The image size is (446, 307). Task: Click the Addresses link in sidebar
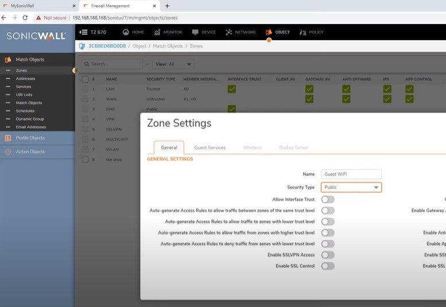click(25, 79)
